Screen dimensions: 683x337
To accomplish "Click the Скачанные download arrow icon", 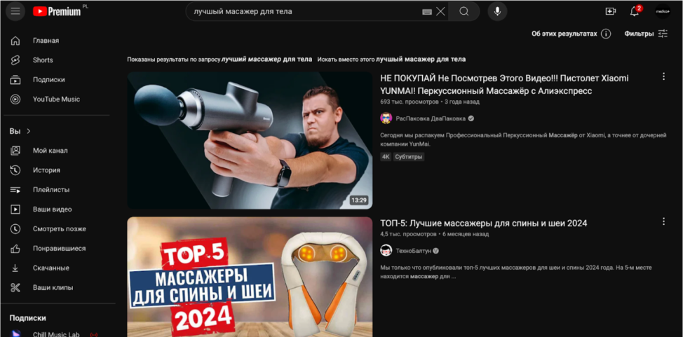I will click(15, 268).
